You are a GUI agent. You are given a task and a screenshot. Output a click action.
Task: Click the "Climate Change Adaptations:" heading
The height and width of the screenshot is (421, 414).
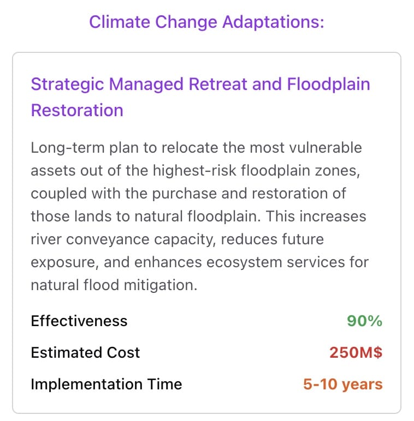pyautogui.click(x=206, y=22)
